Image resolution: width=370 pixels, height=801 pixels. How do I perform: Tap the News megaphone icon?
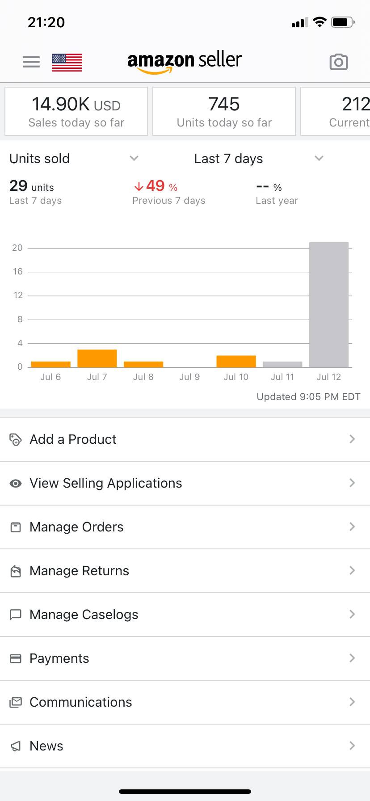[x=16, y=746]
